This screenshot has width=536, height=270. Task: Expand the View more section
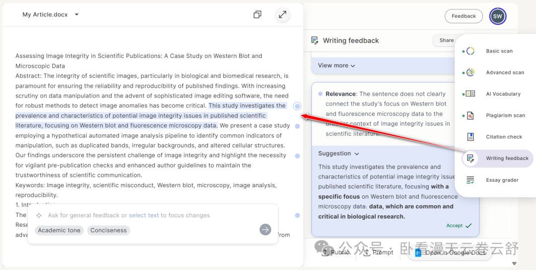coord(336,65)
